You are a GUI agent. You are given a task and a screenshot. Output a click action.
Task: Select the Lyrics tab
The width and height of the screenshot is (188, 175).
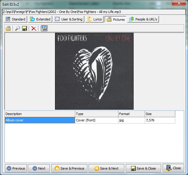[94, 19]
